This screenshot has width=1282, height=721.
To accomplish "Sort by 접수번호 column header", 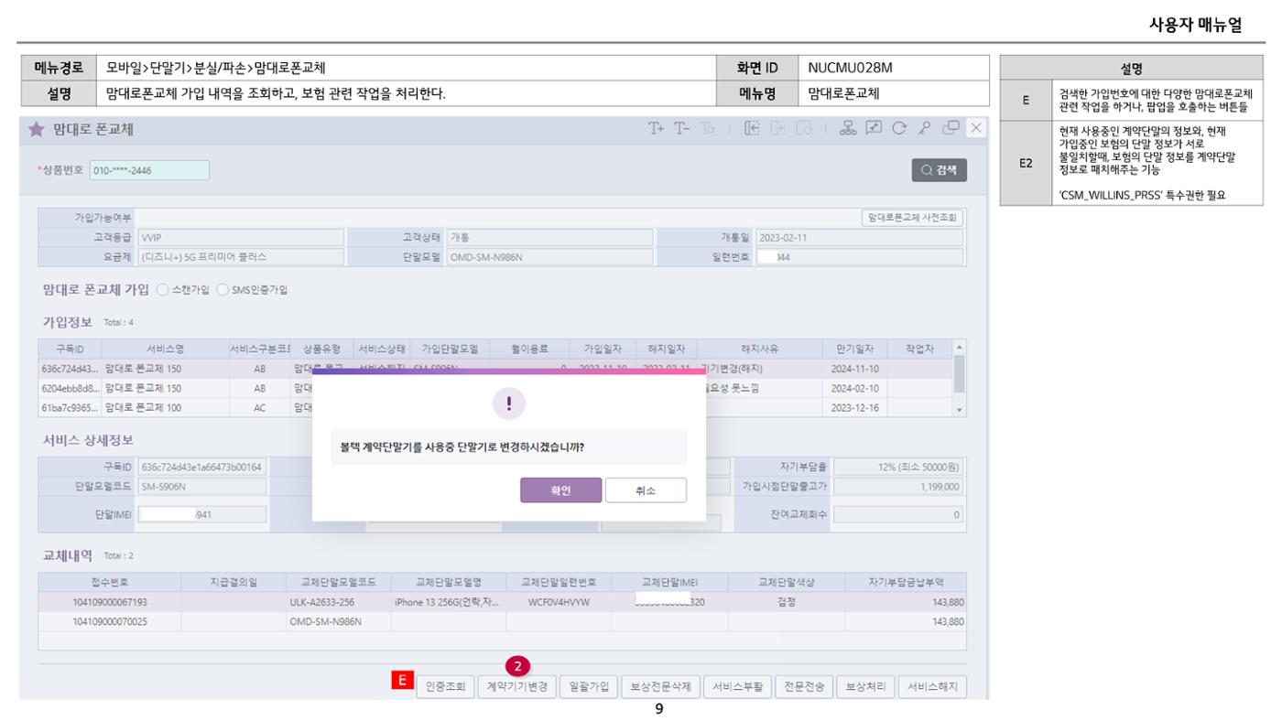I will coord(110,581).
